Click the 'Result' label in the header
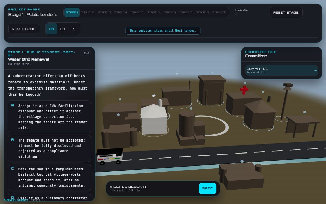326x204 pixels. (242, 10)
